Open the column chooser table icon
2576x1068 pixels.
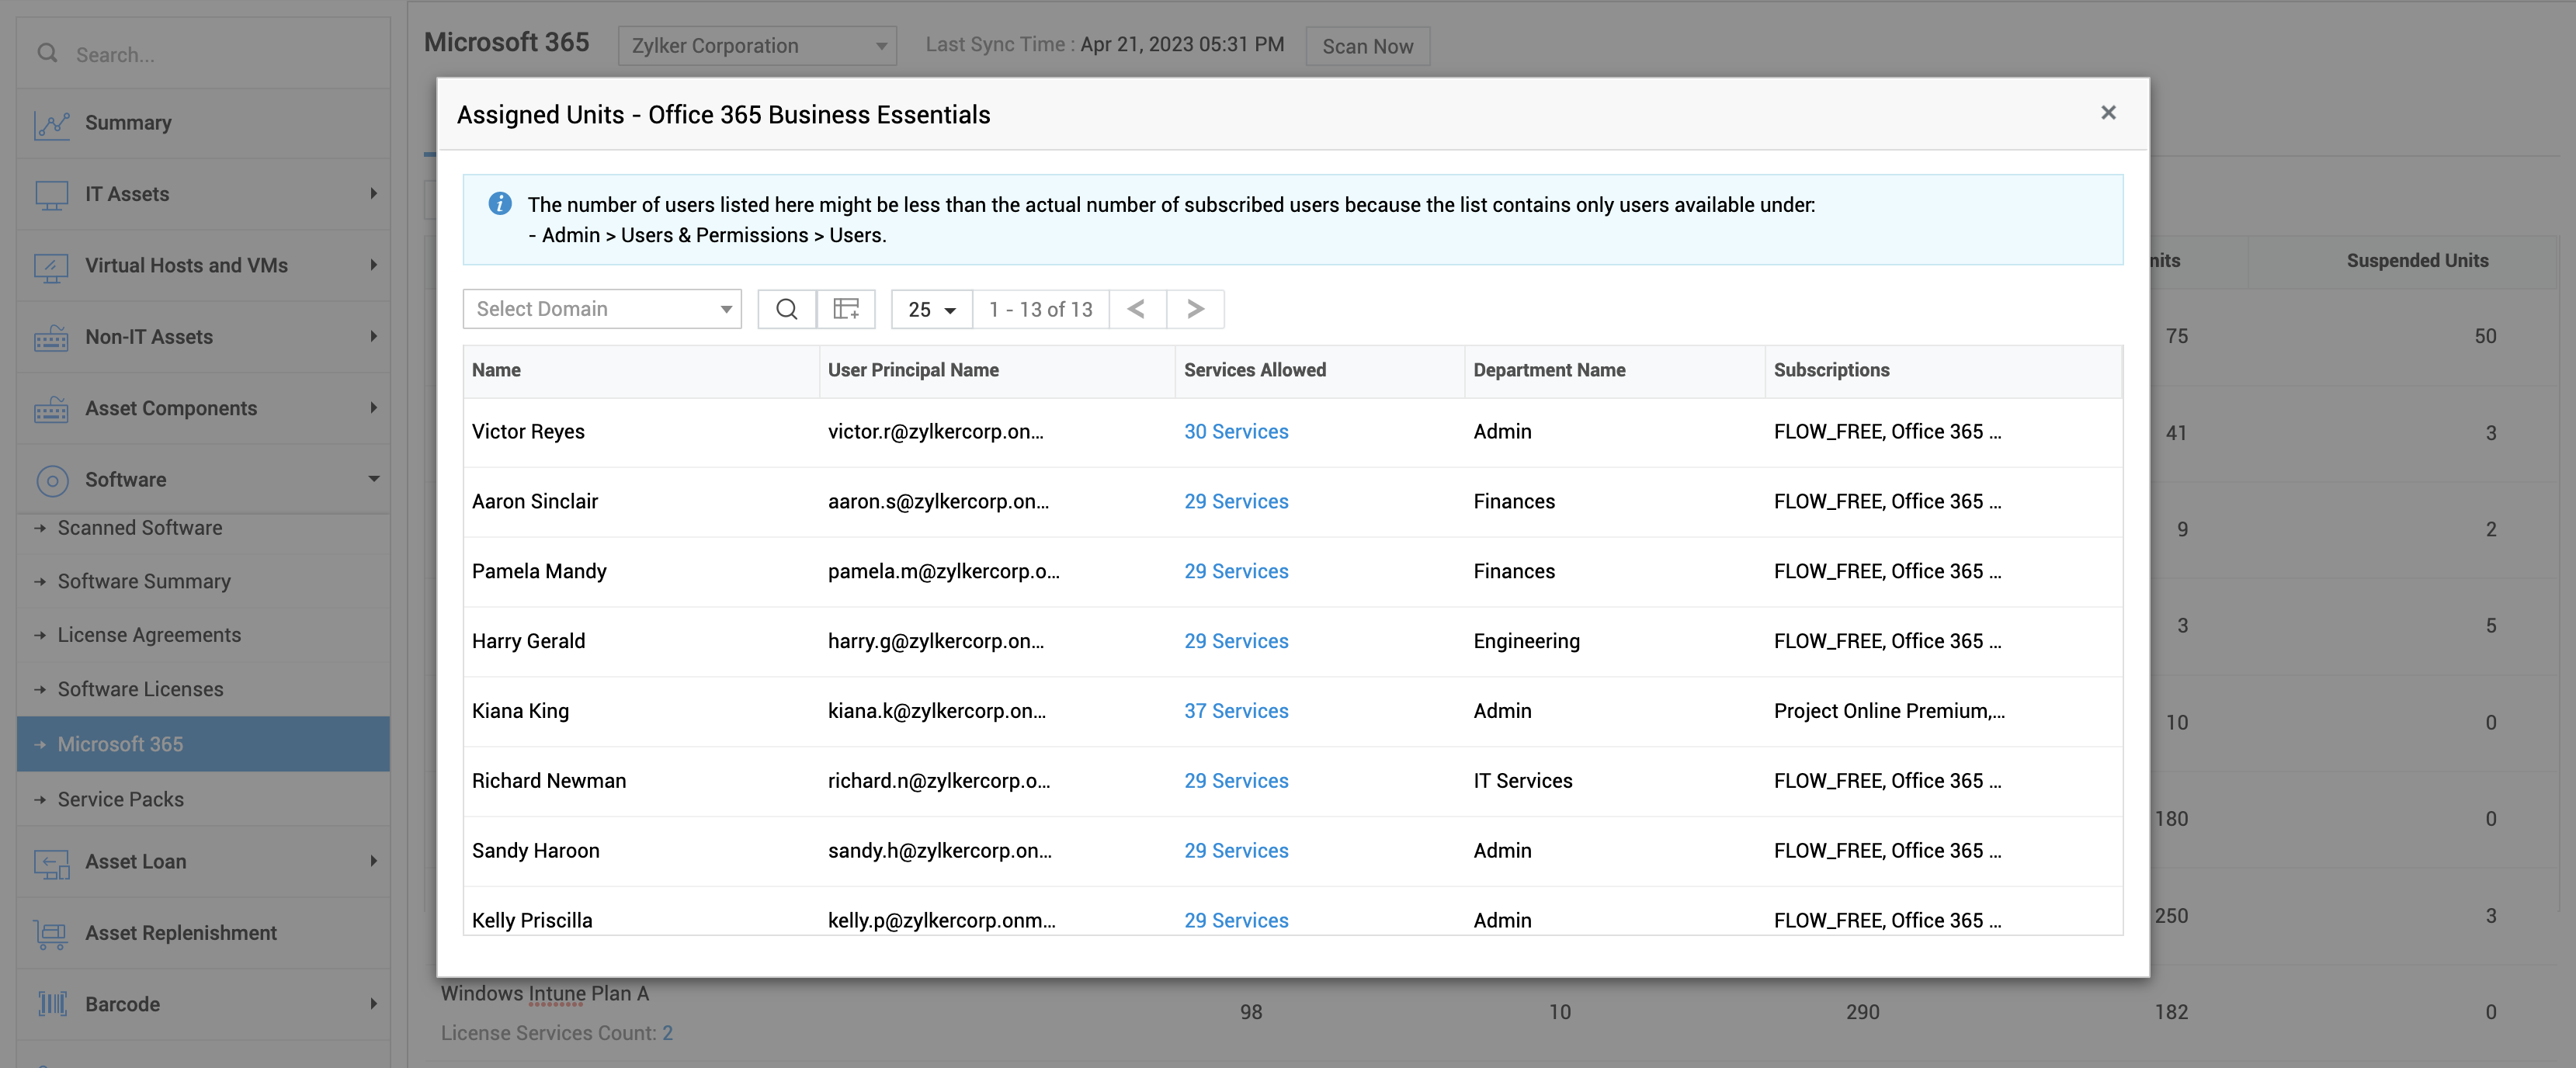[846, 309]
